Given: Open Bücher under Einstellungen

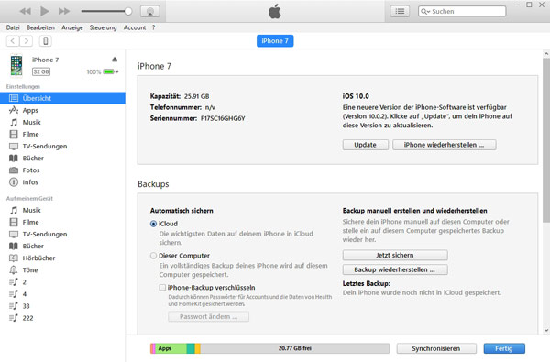Looking at the screenshot, I should tap(62, 159).
